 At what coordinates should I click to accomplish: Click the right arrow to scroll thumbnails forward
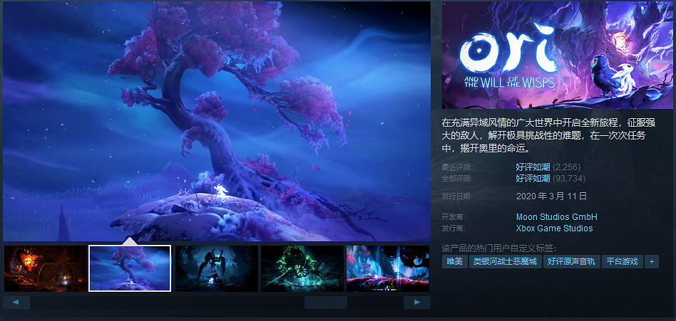click(x=417, y=302)
